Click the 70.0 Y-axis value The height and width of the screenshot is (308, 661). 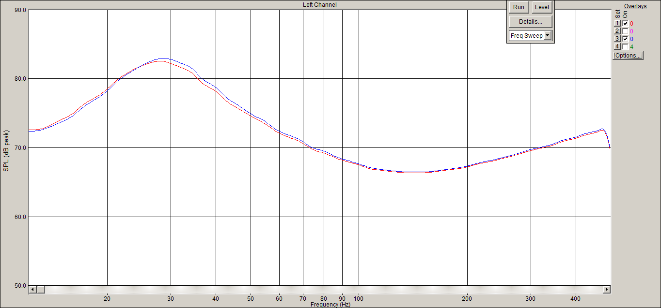[x=20, y=147]
